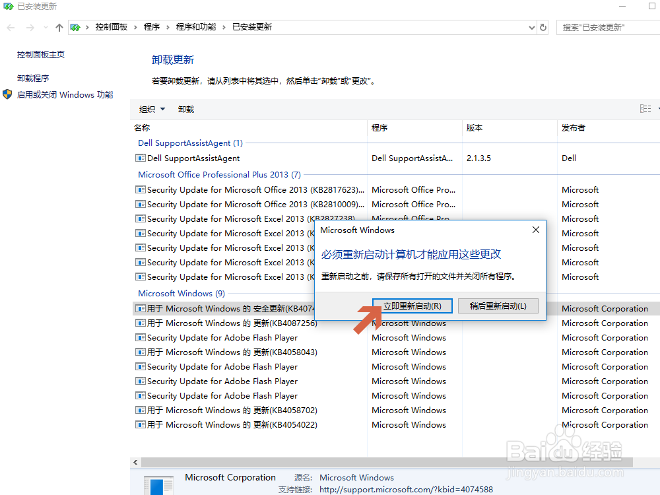
Task: Change view layout icon
Action: [645, 109]
